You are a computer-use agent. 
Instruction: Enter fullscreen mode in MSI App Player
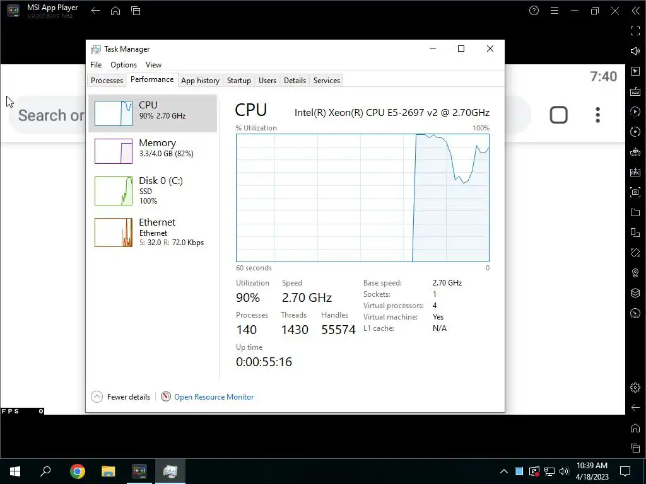[635, 31]
